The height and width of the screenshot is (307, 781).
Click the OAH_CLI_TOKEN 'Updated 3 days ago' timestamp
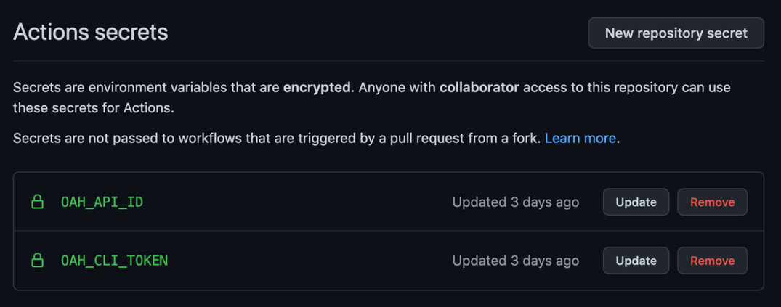(515, 261)
